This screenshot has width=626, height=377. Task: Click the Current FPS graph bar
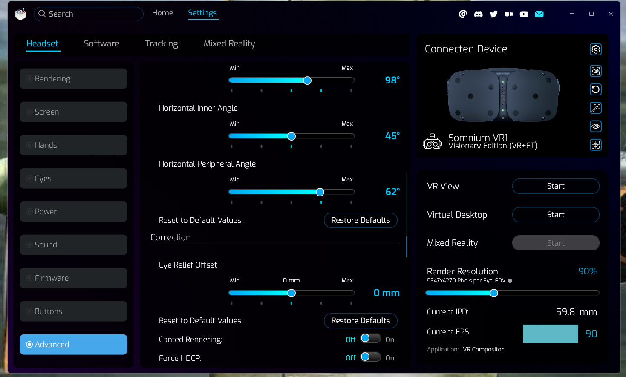tap(551, 334)
